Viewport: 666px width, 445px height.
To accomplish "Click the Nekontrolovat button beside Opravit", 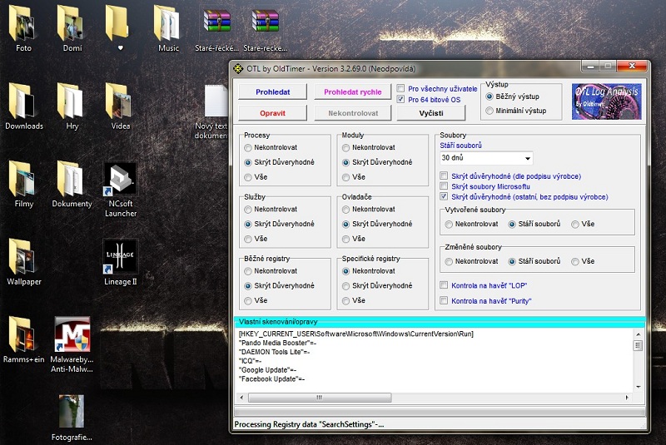I will click(352, 113).
